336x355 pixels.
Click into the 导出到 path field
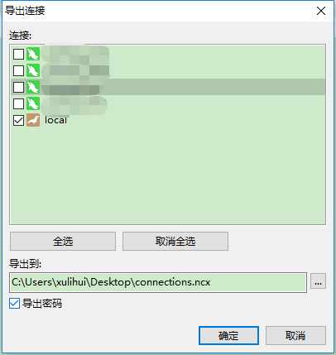coord(158,282)
